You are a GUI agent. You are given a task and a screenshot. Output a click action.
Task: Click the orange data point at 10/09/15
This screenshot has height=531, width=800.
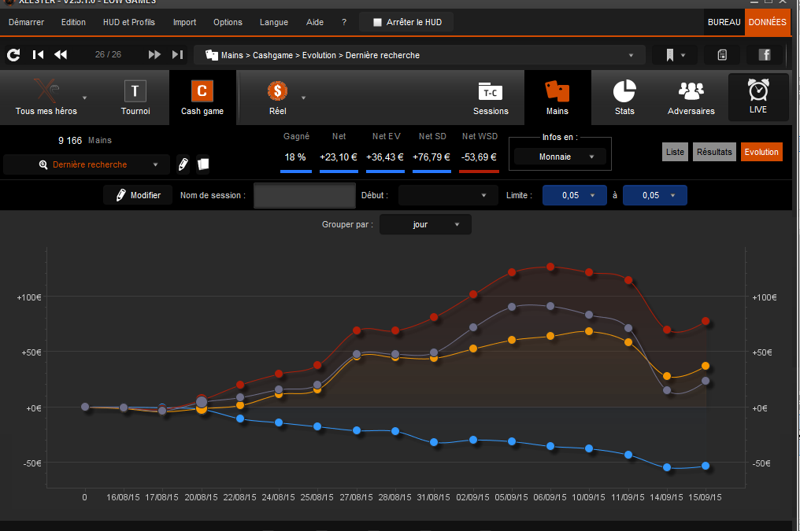pyautogui.click(x=589, y=331)
